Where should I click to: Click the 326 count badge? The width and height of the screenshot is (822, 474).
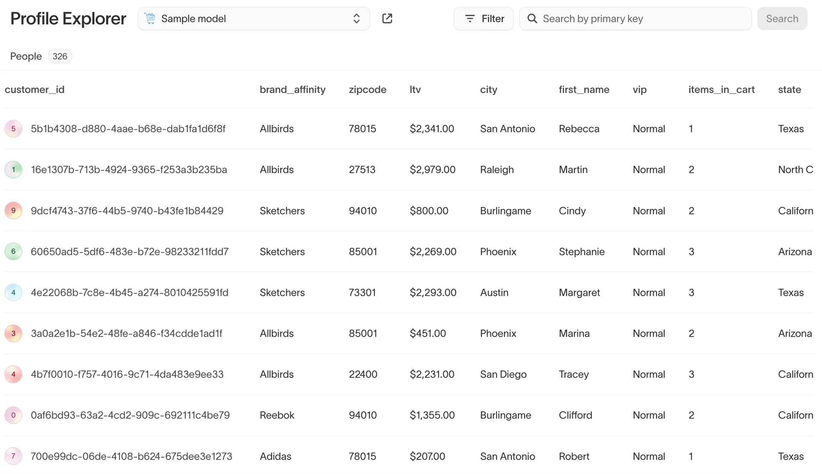[60, 56]
